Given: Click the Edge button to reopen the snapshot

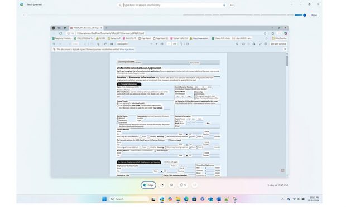Looking at the screenshot, I should point(148,185).
